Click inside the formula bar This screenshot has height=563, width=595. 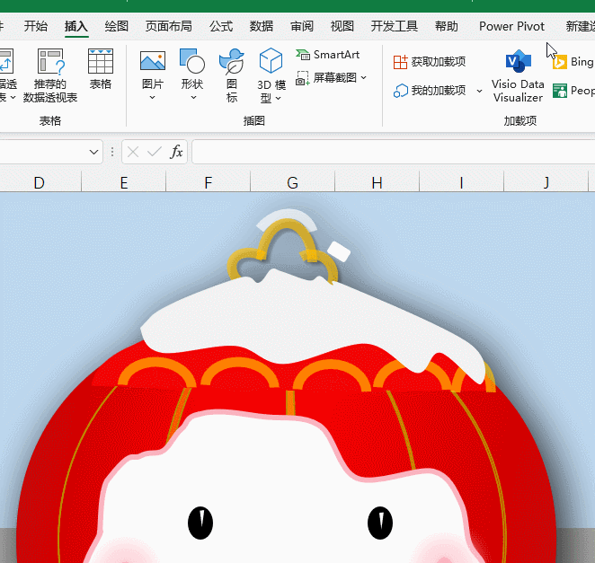393,152
